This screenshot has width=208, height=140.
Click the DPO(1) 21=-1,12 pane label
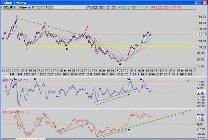[14, 80]
